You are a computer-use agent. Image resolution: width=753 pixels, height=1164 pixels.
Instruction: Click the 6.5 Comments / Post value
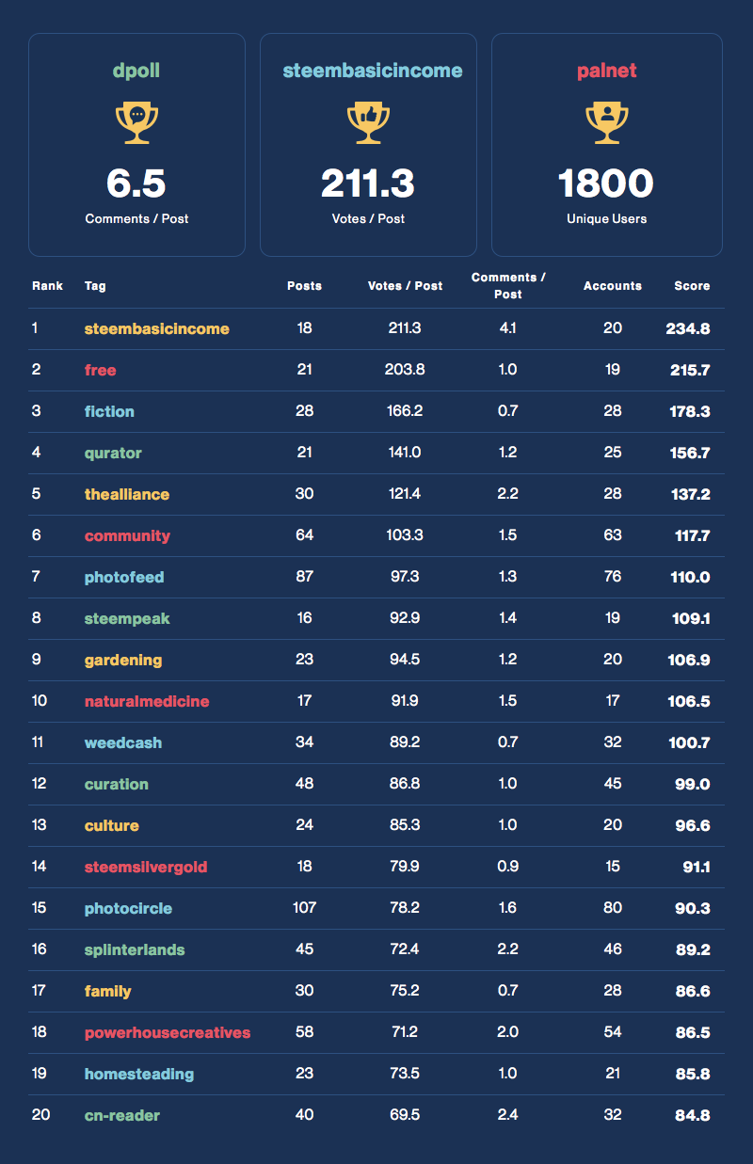coord(136,183)
